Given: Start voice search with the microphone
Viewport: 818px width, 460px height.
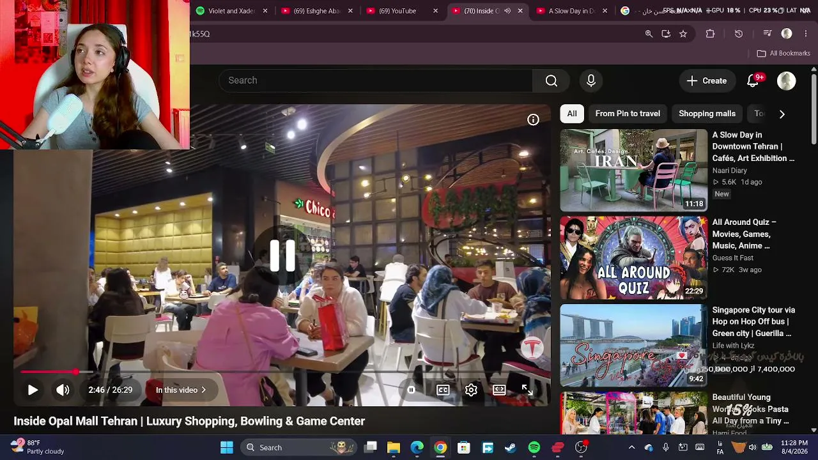Looking at the screenshot, I should tap(591, 80).
